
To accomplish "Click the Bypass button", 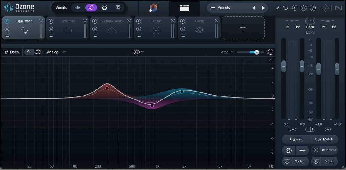I will 296,139.
